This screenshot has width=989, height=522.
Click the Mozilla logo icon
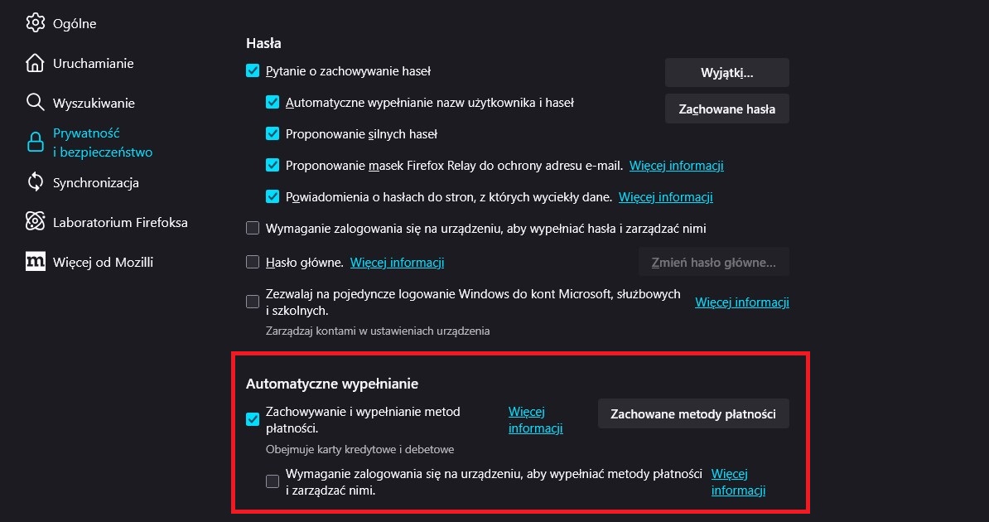pos(35,262)
